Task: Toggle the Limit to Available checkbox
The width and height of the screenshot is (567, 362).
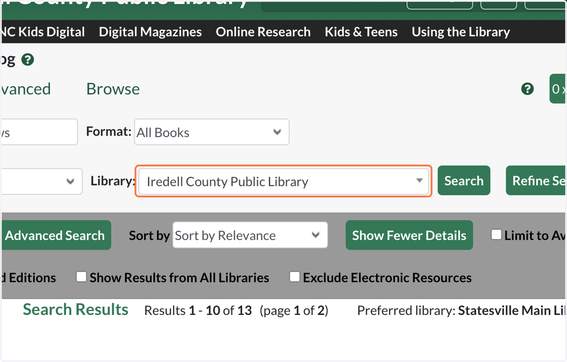Action: 496,235
